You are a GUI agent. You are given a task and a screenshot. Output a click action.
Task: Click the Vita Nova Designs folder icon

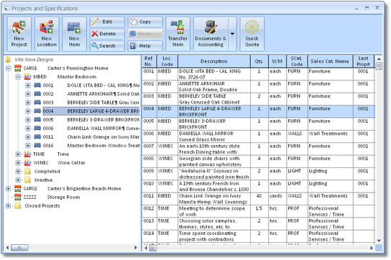pyautogui.click(x=8, y=60)
